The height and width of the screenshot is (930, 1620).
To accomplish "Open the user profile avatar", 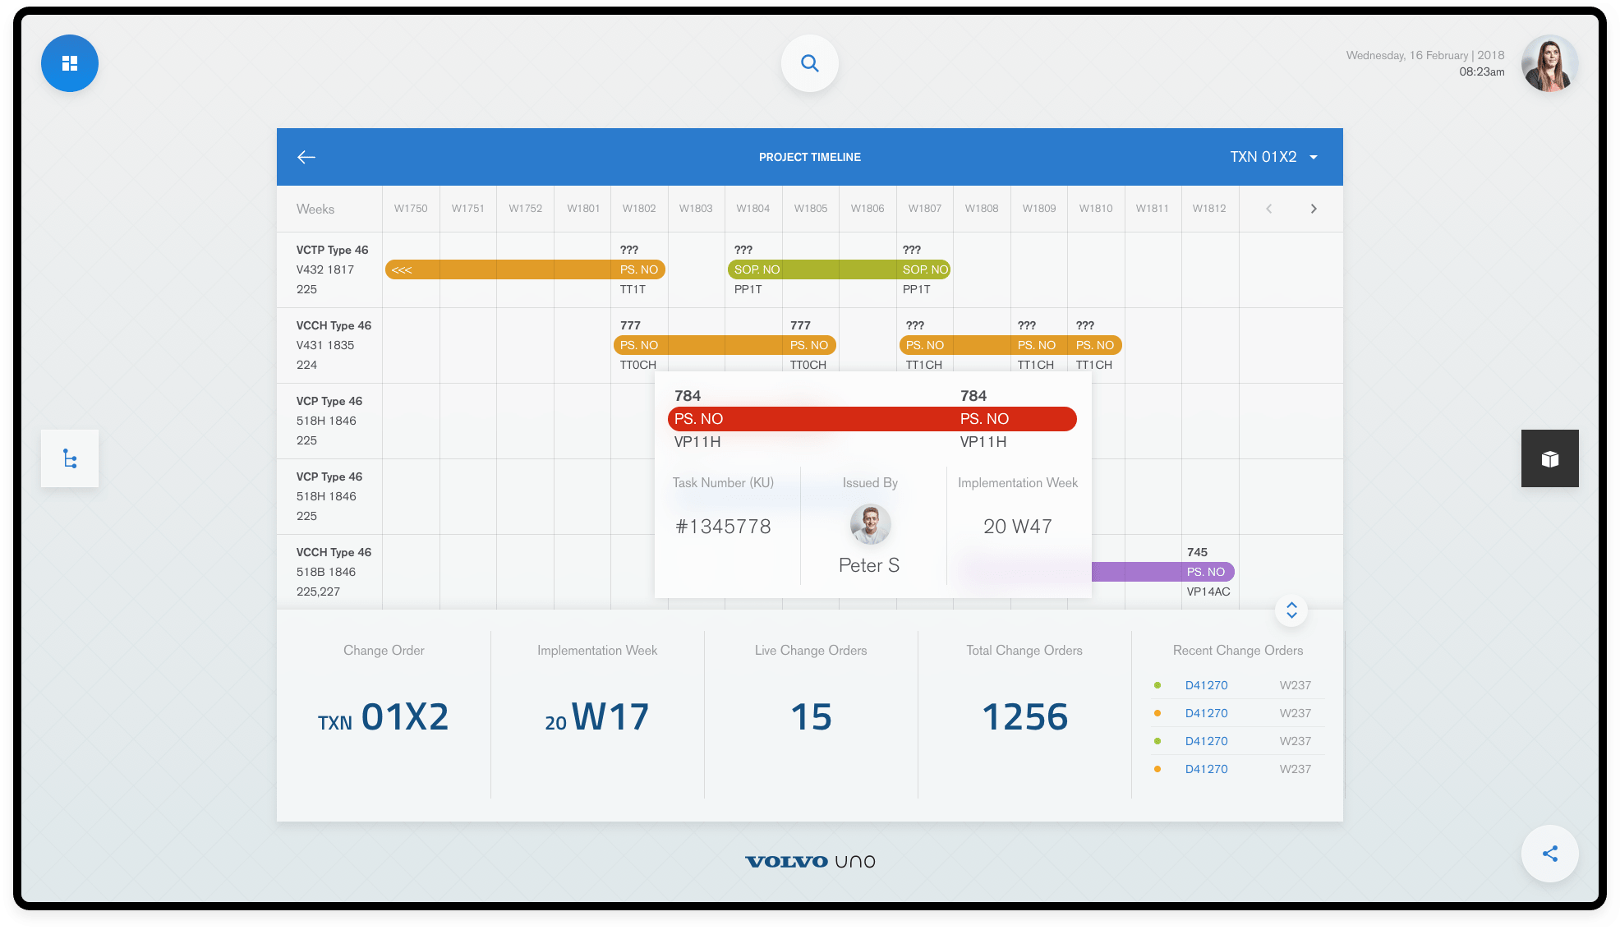I will (1549, 63).
